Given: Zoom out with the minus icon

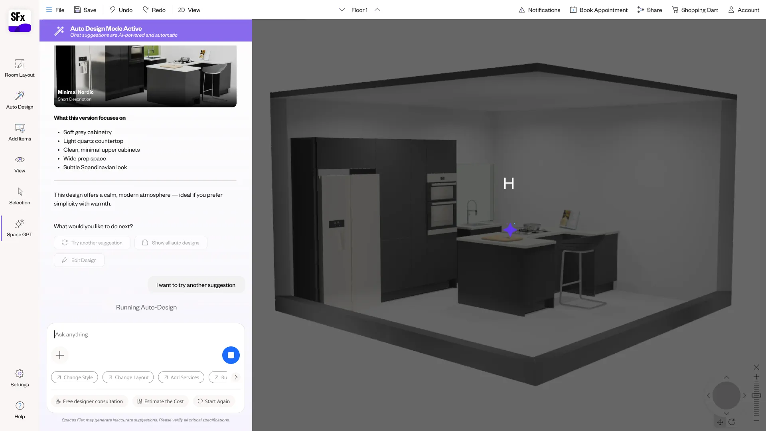Looking at the screenshot, I should [x=756, y=421].
